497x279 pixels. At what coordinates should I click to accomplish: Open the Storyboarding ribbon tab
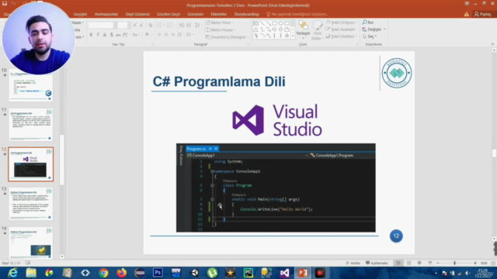coord(246,14)
